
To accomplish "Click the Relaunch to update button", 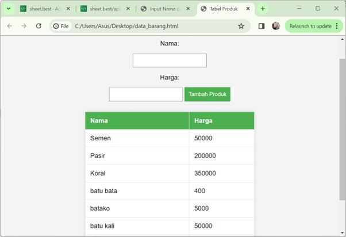I will (x=310, y=26).
